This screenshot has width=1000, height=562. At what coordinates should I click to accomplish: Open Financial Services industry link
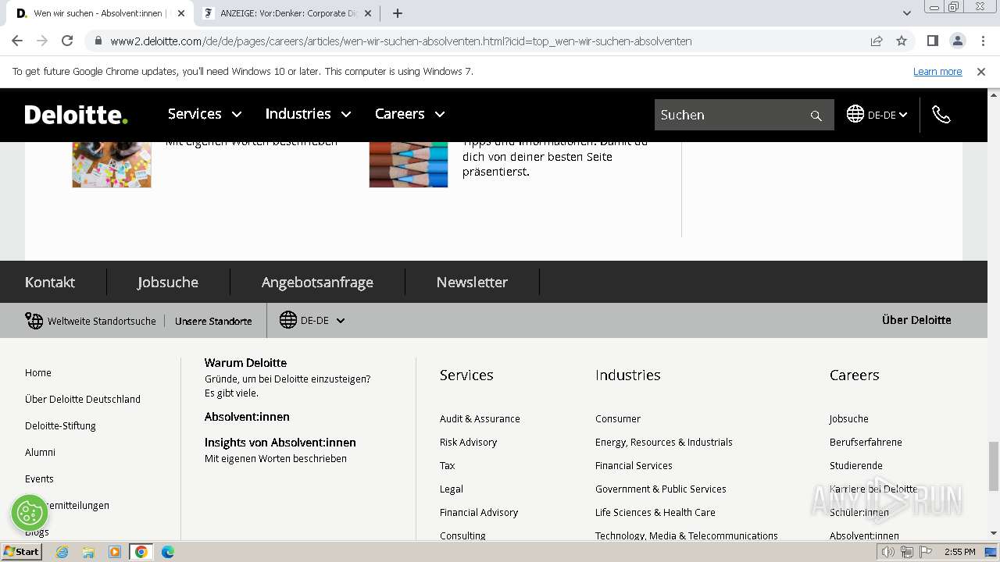point(634,465)
